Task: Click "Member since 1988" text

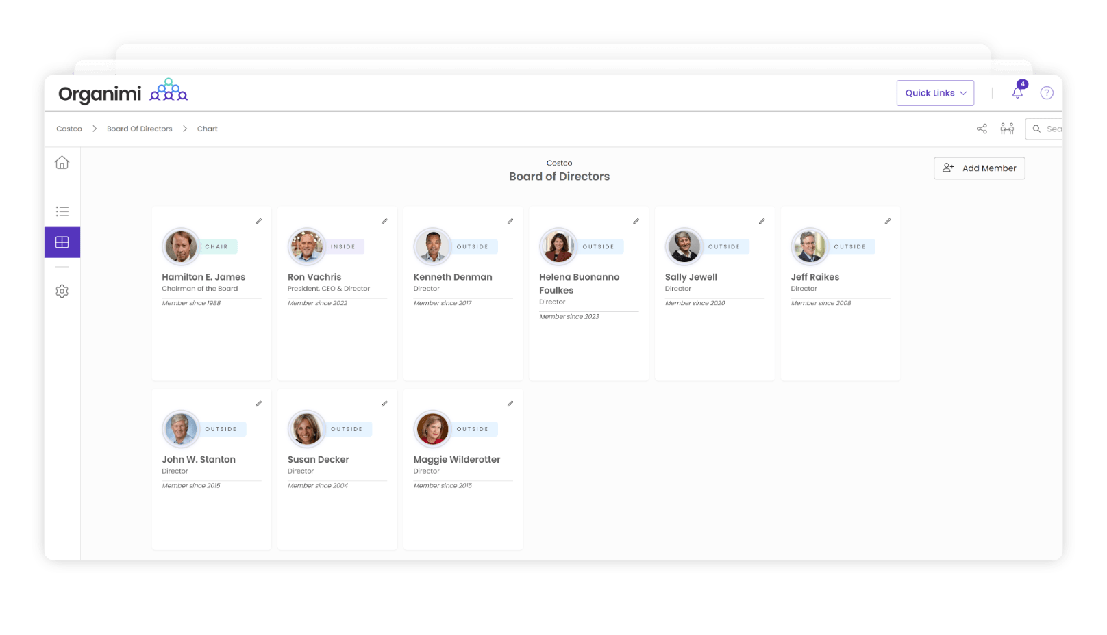Action: (191, 303)
